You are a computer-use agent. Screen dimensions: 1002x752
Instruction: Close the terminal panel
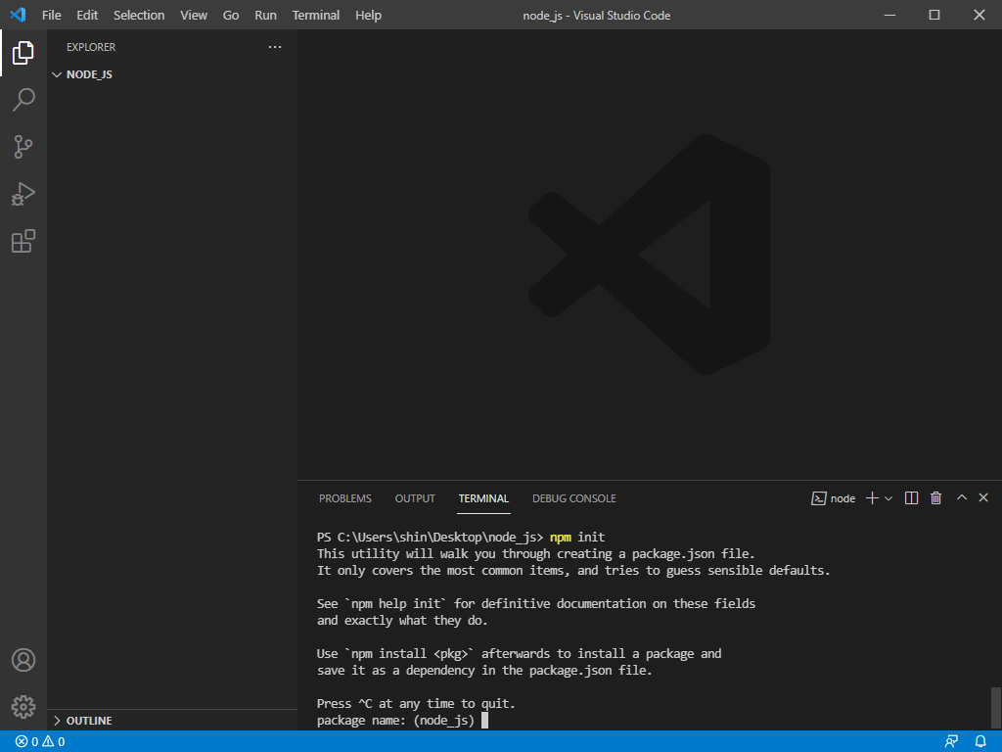click(983, 497)
